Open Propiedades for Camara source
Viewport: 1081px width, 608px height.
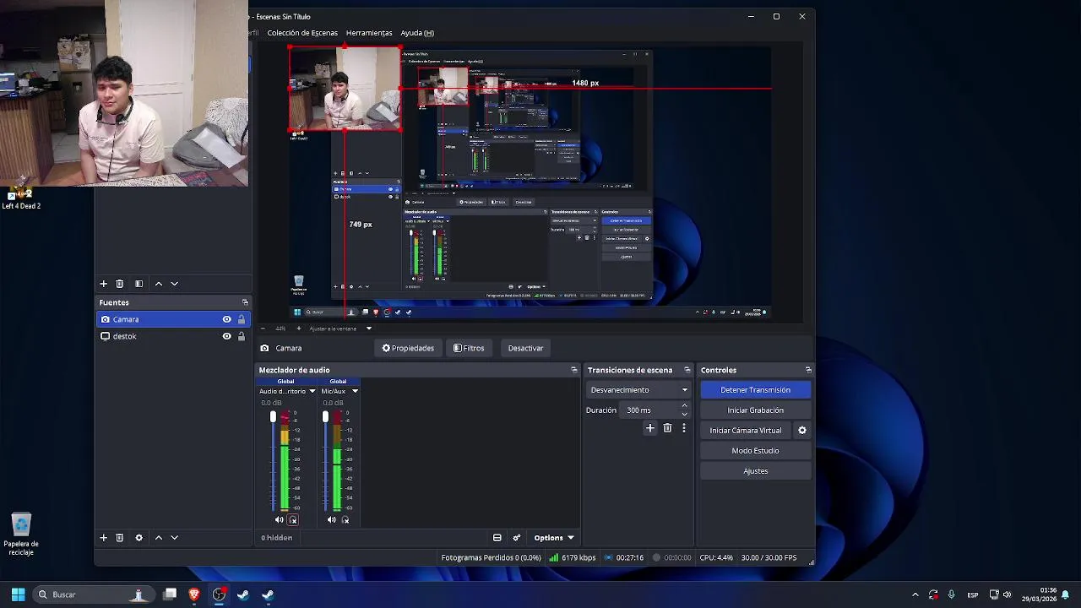click(408, 348)
